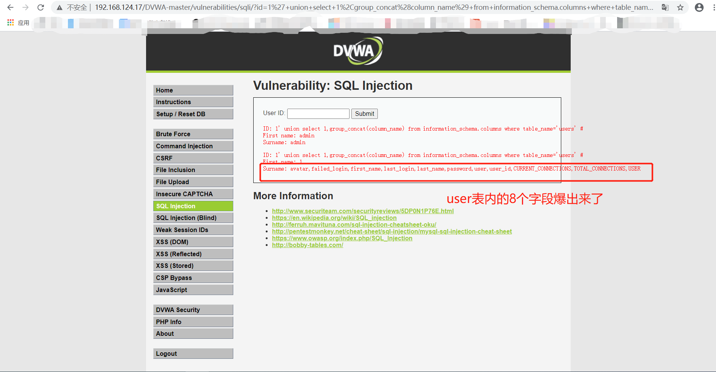Open File Inclusion page
Image resolution: width=716 pixels, height=372 pixels.
[x=193, y=170]
